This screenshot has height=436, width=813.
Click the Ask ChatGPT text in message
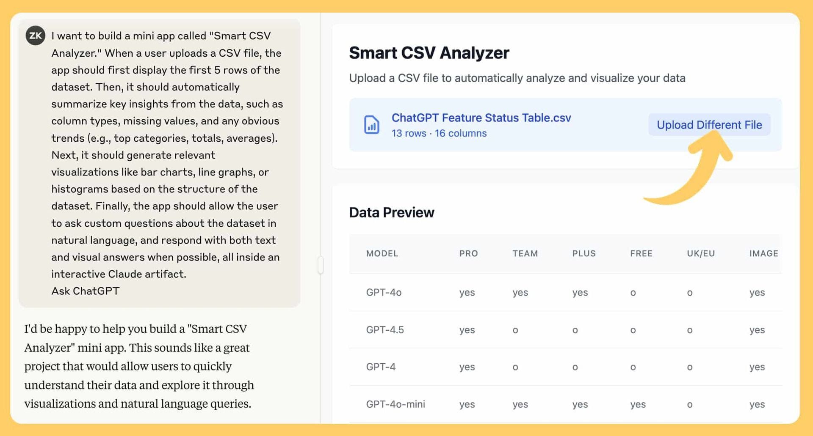(x=86, y=291)
